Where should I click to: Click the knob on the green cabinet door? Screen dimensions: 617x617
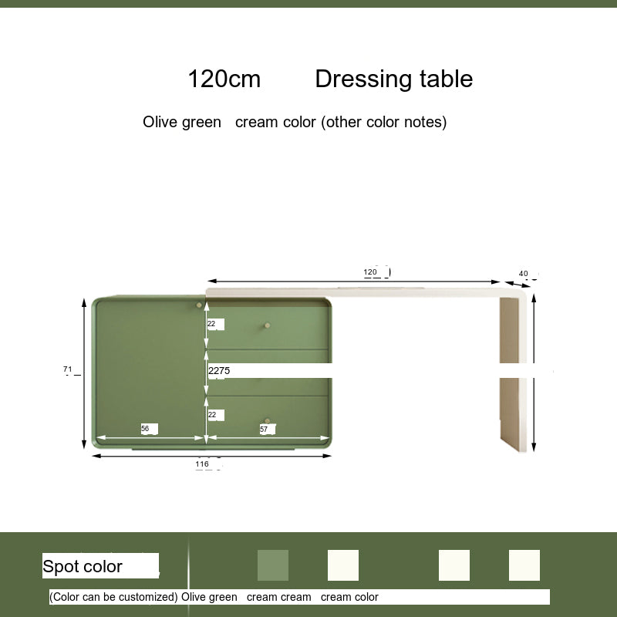click(199, 306)
